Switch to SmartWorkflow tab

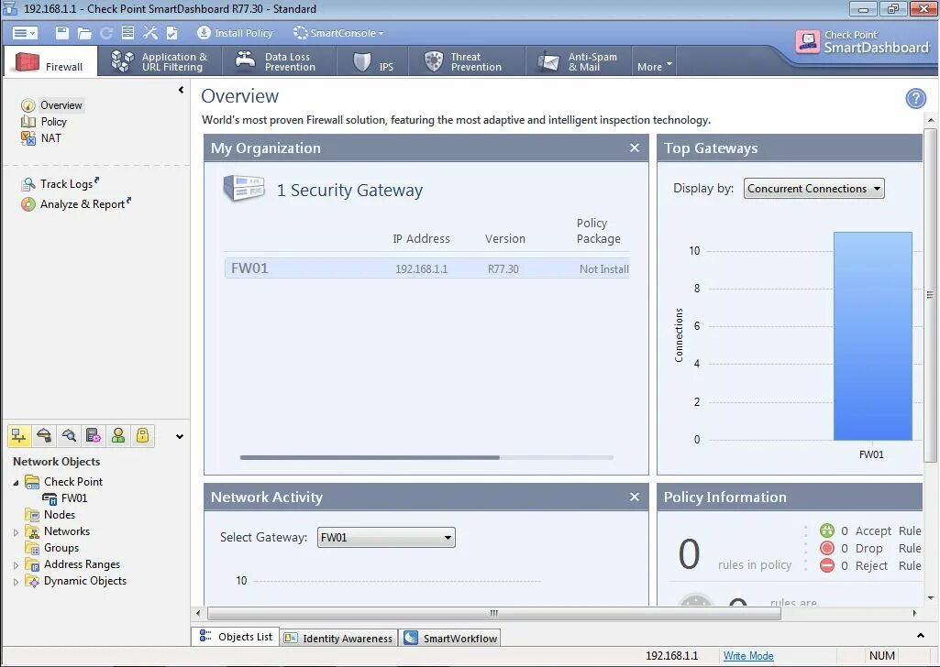tap(450, 639)
